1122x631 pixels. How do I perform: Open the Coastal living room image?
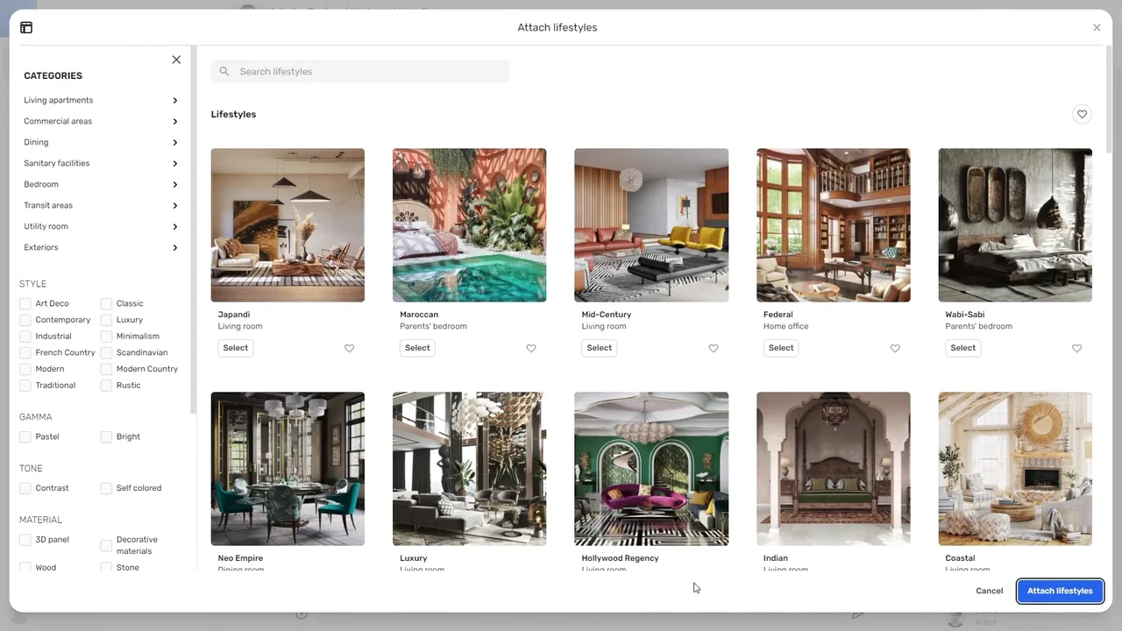pos(1015,469)
